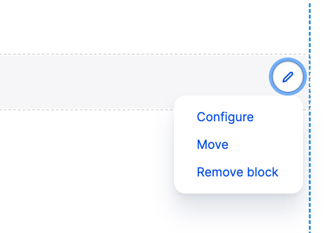The height and width of the screenshot is (233, 324).
Task: Choose Move in the block menu
Action: (212, 144)
